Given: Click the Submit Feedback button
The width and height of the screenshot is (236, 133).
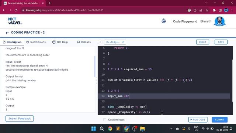Looking at the screenshot, I should (x=20, y=119).
